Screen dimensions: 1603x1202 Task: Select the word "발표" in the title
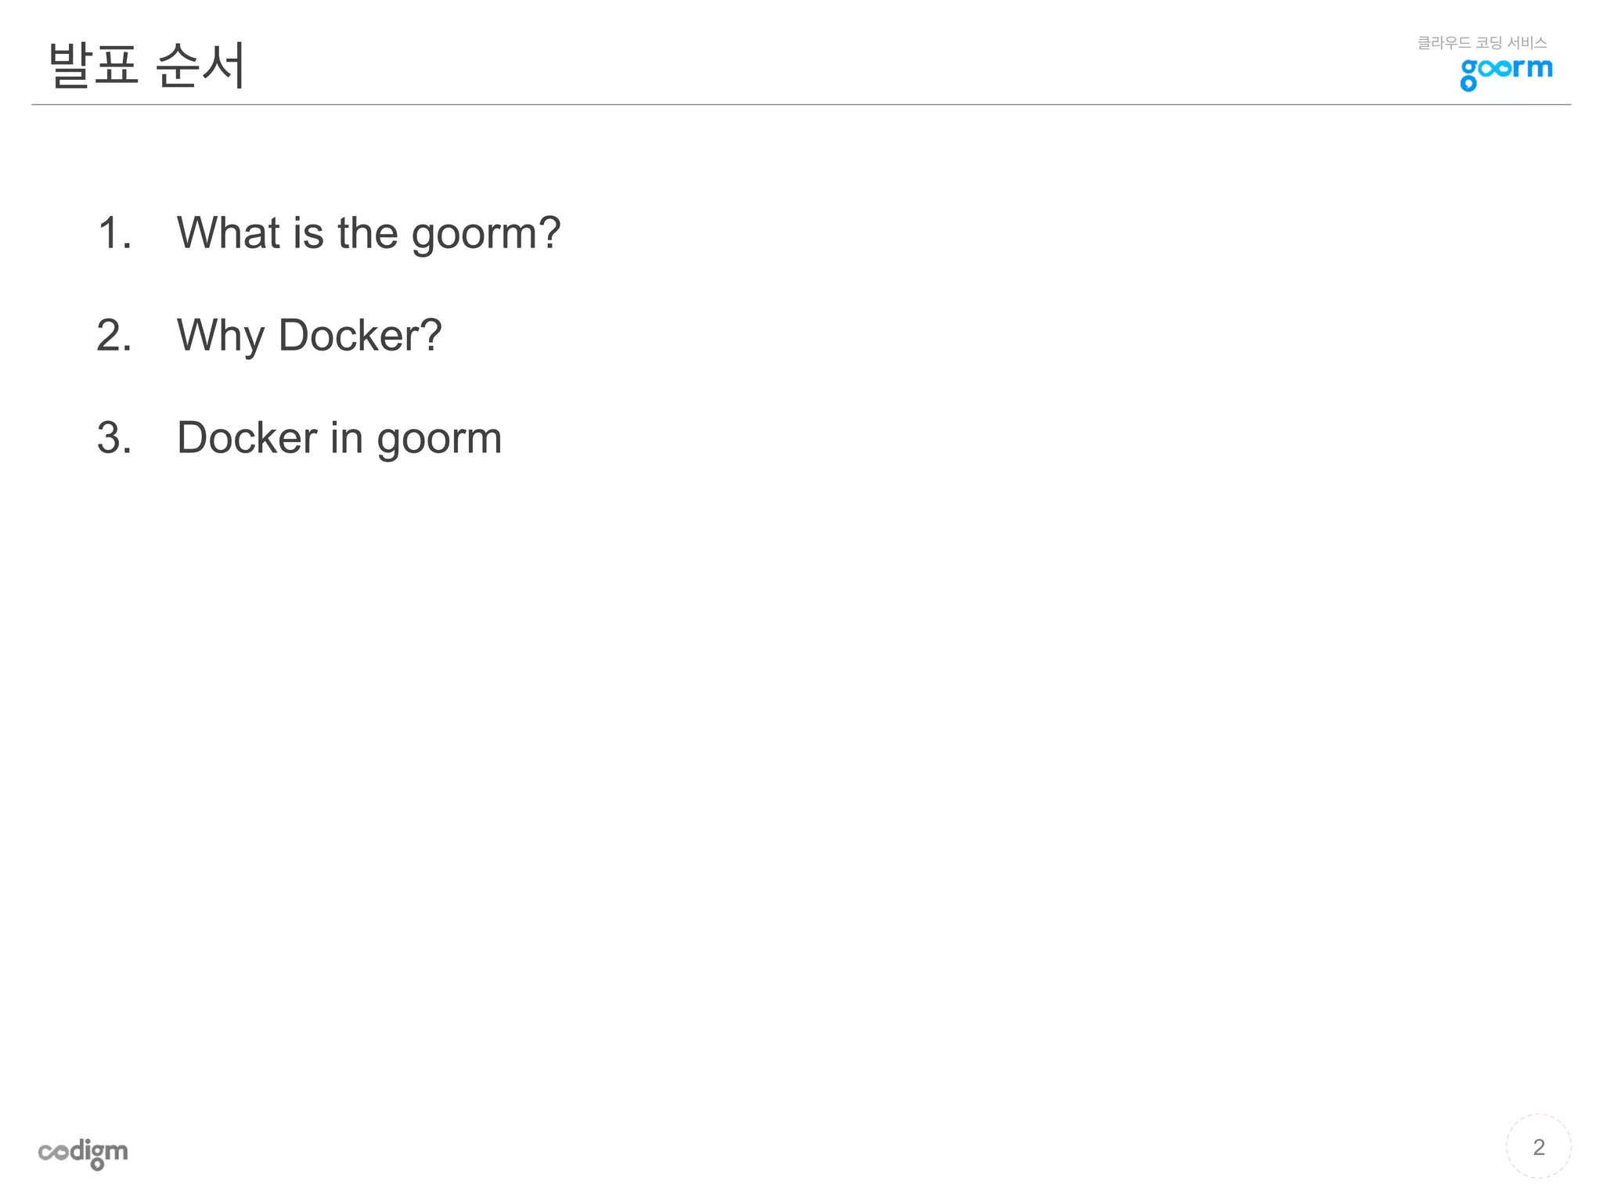pos(93,65)
